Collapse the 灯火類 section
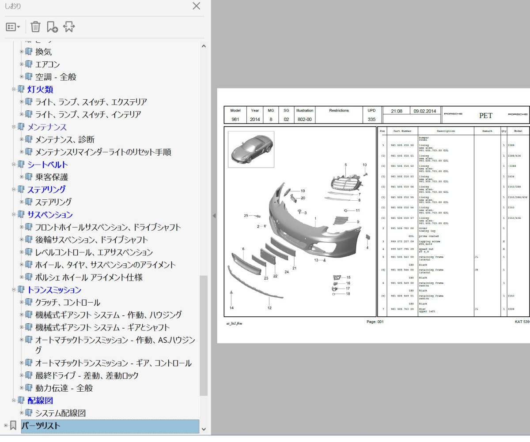 click(x=13, y=89)
